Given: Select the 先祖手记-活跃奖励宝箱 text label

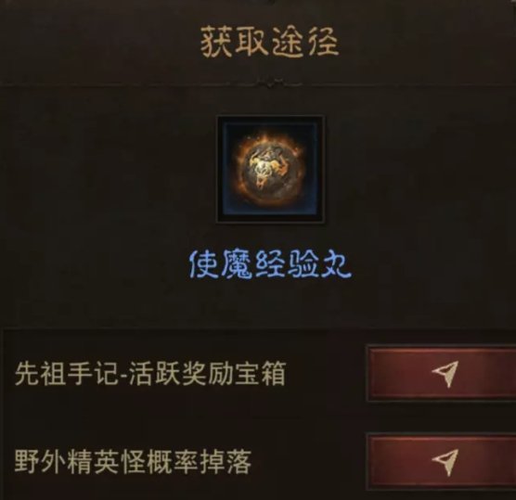Looking at the screenshot, I should click(x=150, y=373).
